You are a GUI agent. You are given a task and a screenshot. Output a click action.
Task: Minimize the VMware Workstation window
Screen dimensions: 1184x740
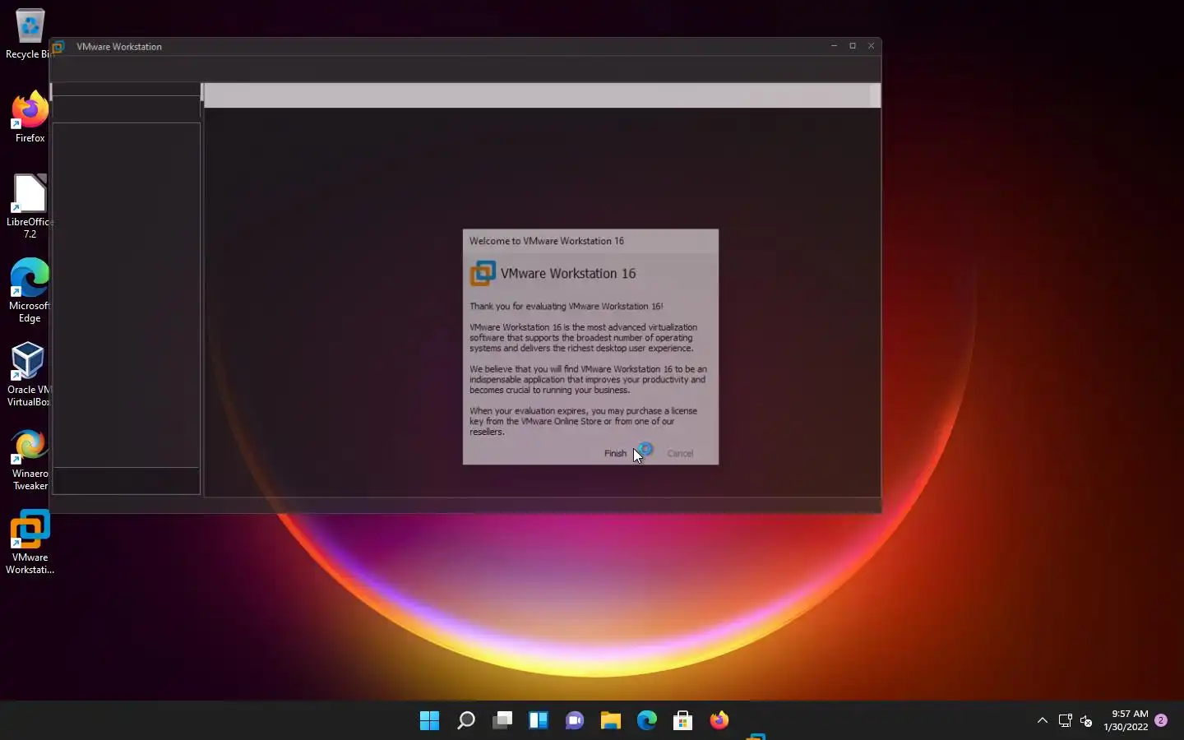tap(834, 46)
